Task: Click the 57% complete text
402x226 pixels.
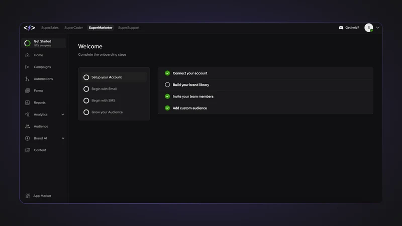Action: click(x=43, y=46)
